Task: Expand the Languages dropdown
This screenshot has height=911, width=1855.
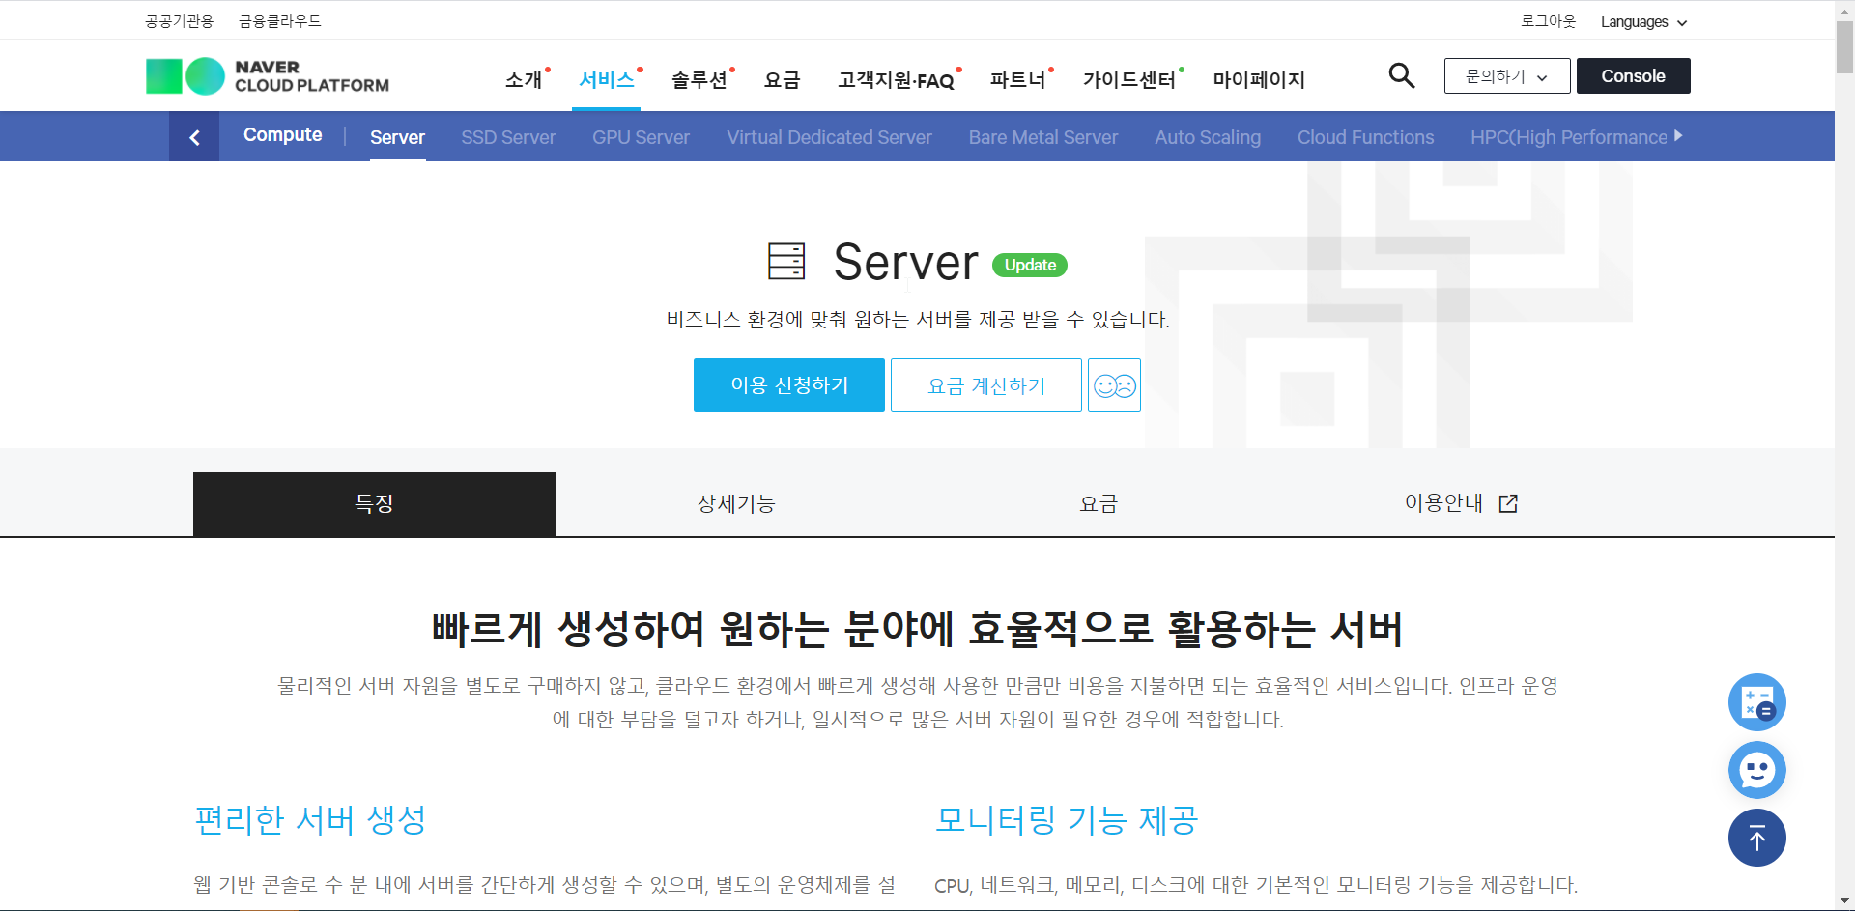Action: click(x=1643, y=22)
